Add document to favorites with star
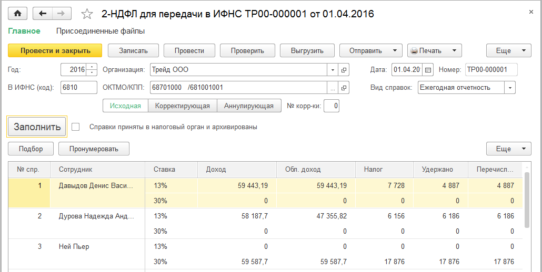542x272 pixels. click(x=87, y=14)
